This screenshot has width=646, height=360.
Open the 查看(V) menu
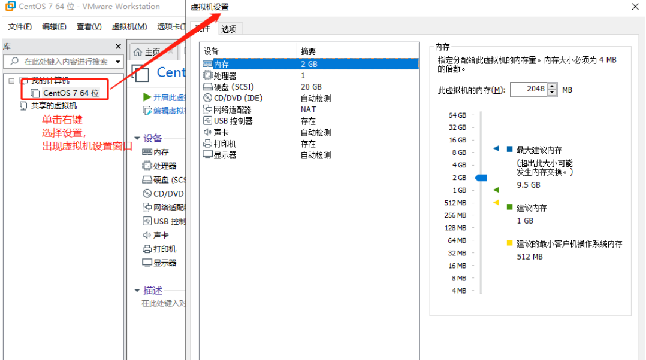click(x=89, y=26)
